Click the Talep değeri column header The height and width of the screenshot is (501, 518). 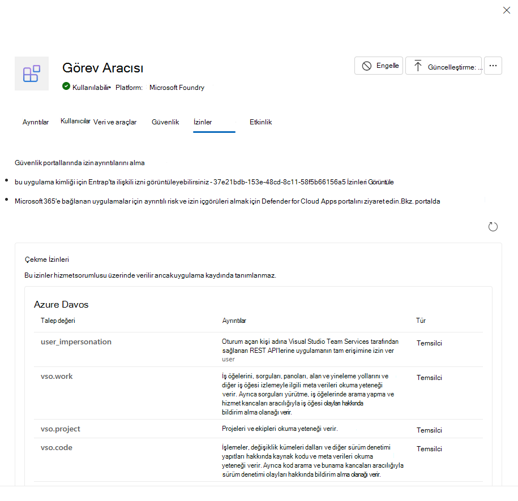click(x=58, y=321)
